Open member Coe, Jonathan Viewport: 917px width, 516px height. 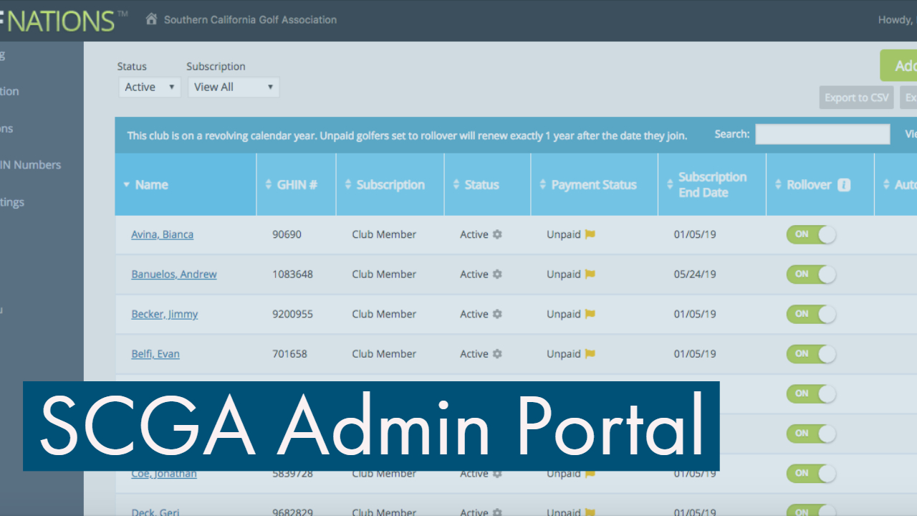click(x=164, y=474)
